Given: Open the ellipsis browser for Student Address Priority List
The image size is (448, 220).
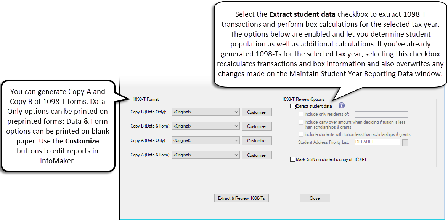Looking at the screenshot, I should [405, 142].
